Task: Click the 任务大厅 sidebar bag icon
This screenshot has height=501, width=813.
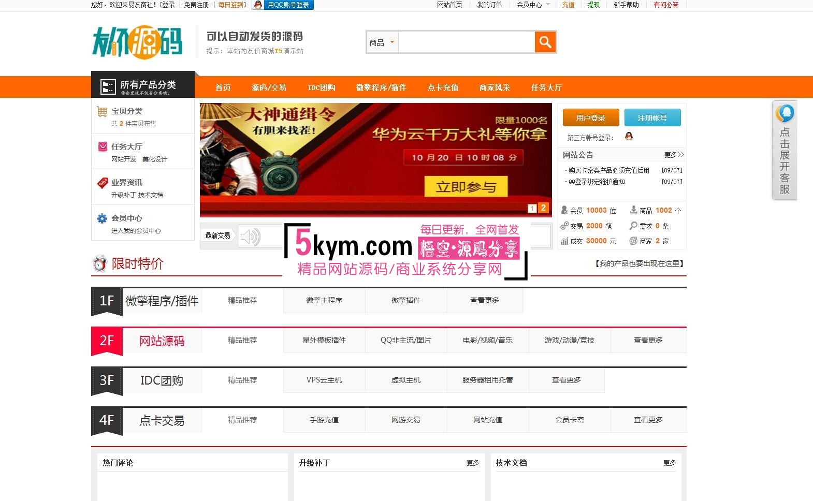Action: click(x=103, y=147)
